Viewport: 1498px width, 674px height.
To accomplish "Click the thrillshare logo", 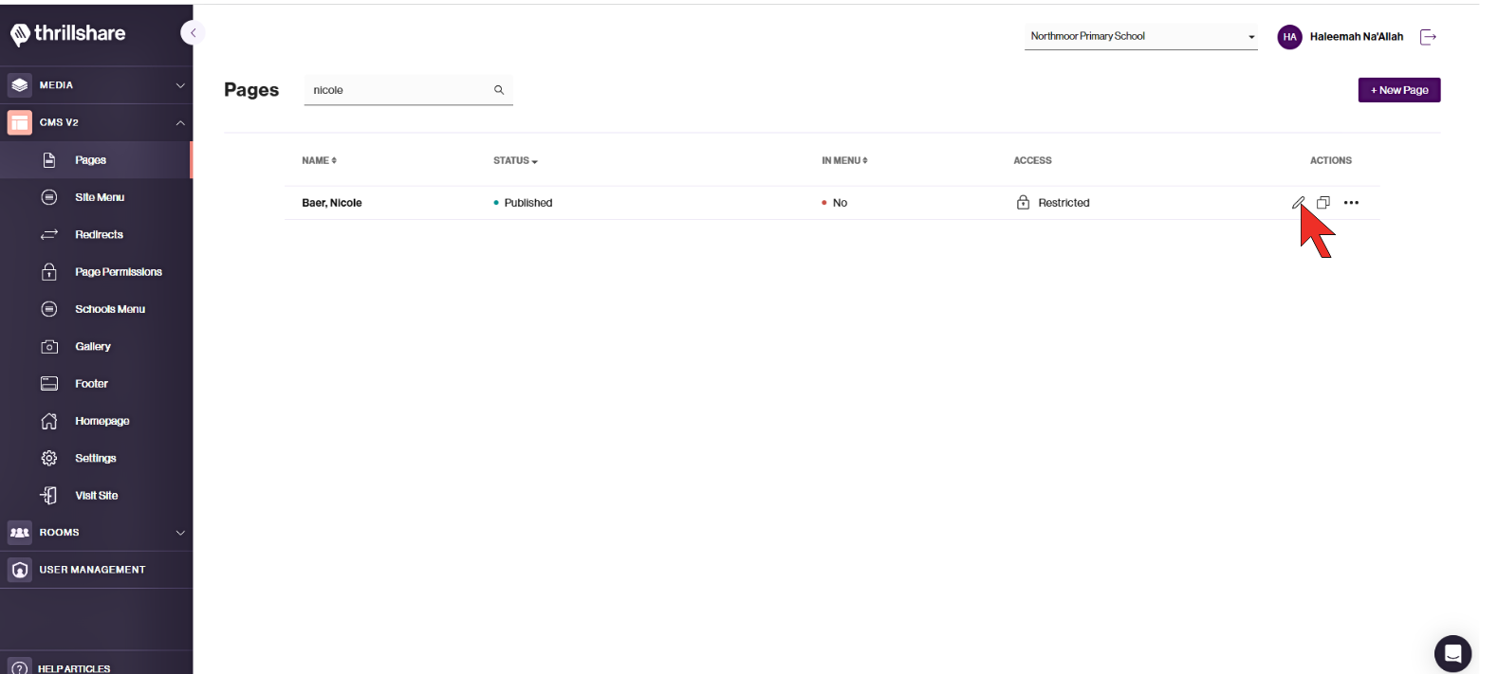I will 67,34.
